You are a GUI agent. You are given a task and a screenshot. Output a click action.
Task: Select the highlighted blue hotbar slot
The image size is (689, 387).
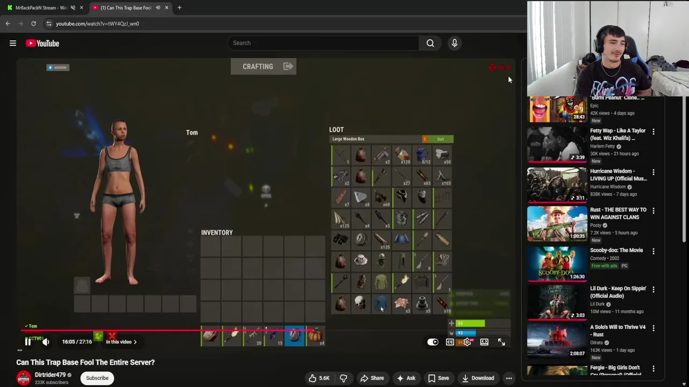pyautogui.click(x=294, y=336)
